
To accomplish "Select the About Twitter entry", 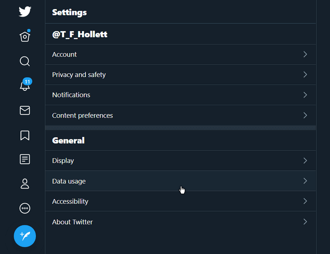I will point(181,222).
